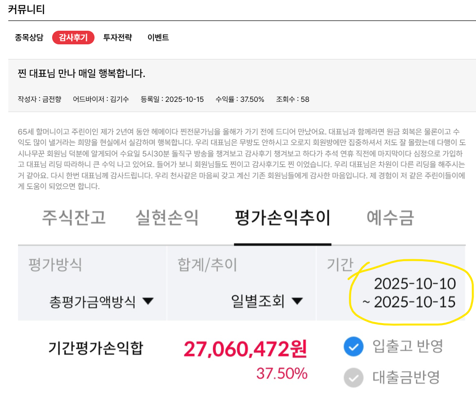Switch to the 감사후기 tab
476x405 pixels.
(73, 37)
